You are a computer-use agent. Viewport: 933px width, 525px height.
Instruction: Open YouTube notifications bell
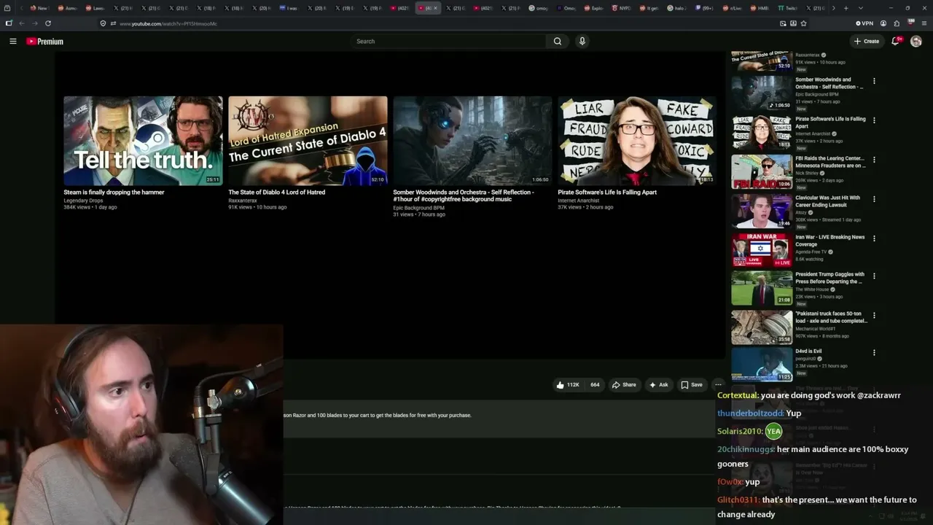pos(896,42)
